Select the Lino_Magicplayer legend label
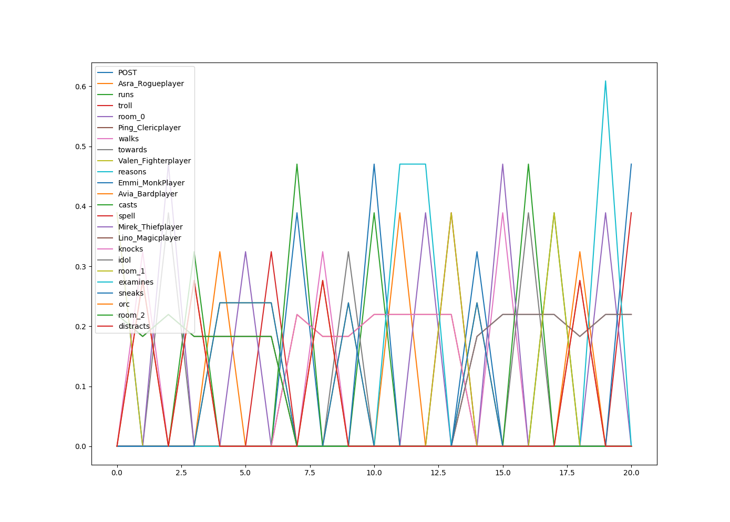730x522 pixels. pos(149,238)
